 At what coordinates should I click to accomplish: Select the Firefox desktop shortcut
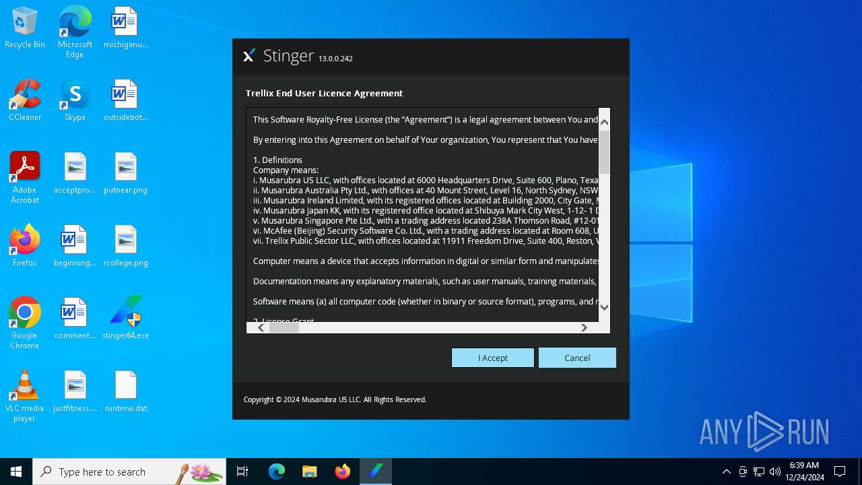(x=25, y=247)
